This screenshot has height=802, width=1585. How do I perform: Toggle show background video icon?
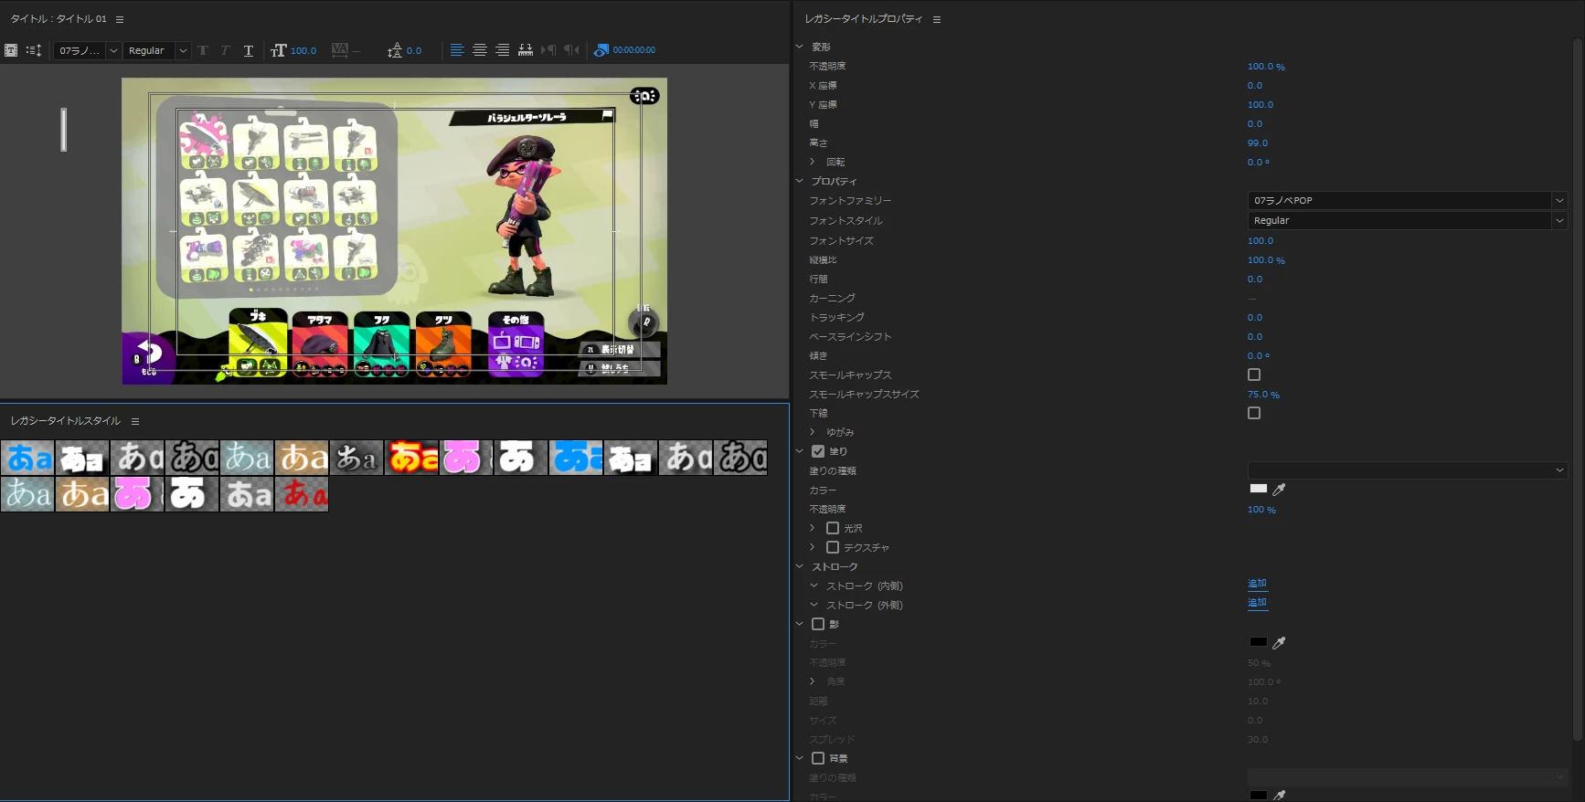601,50
